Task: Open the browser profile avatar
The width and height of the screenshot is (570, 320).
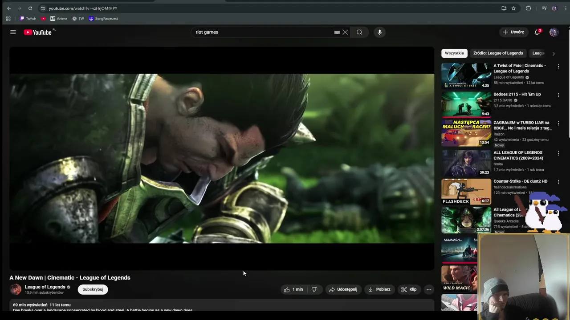Action: (x=554, y=8)
